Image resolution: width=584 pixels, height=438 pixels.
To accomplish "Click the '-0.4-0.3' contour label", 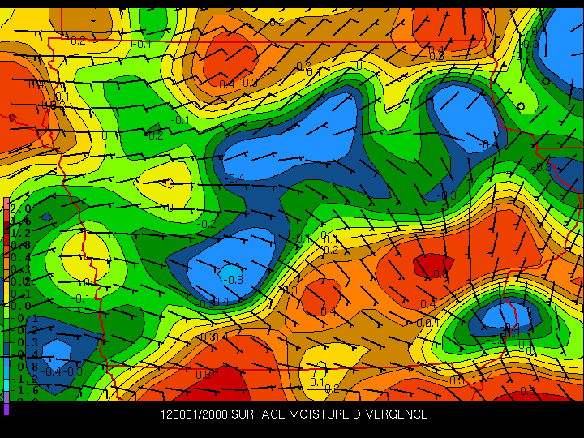I will click(x=62, y=371).
